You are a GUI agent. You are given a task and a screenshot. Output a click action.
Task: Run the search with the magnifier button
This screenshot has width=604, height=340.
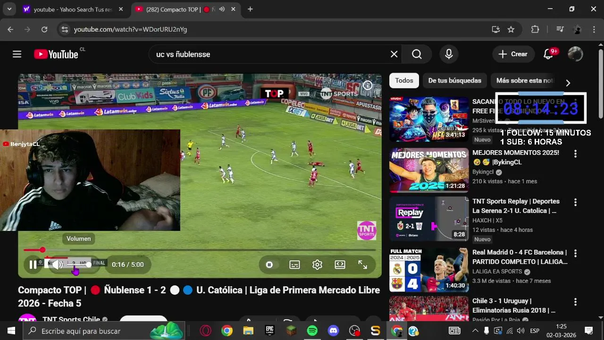(x=417, y=54)
